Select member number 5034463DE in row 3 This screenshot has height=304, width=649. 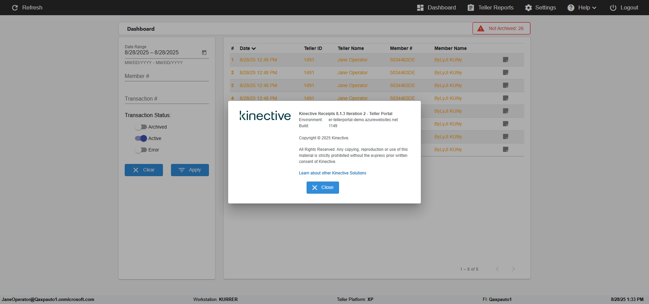click(x=403, y=85)
